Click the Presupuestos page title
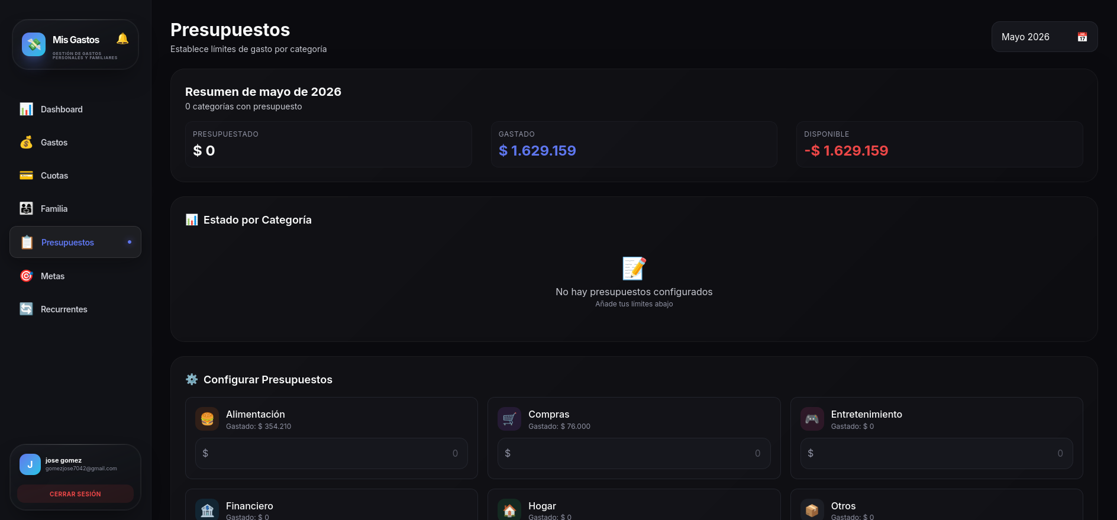 [x=230, y=30]
